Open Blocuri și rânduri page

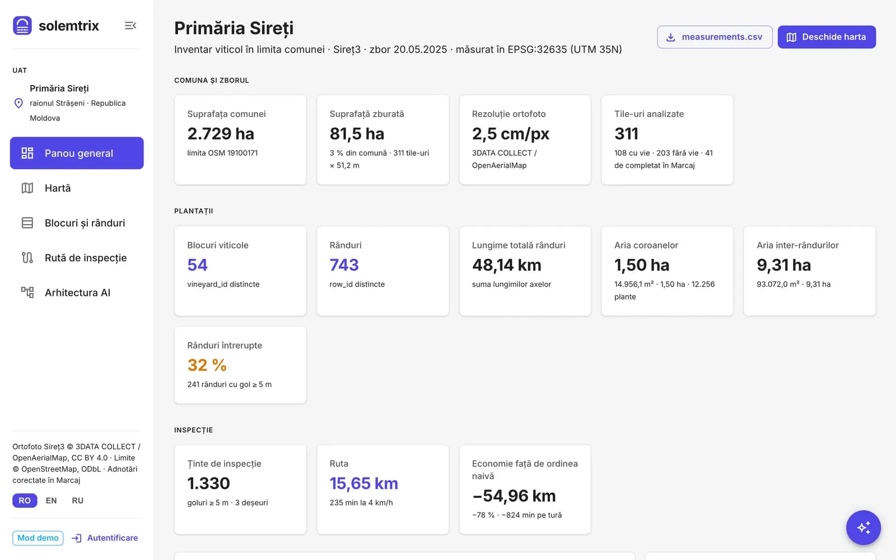(x=77, y=223)
